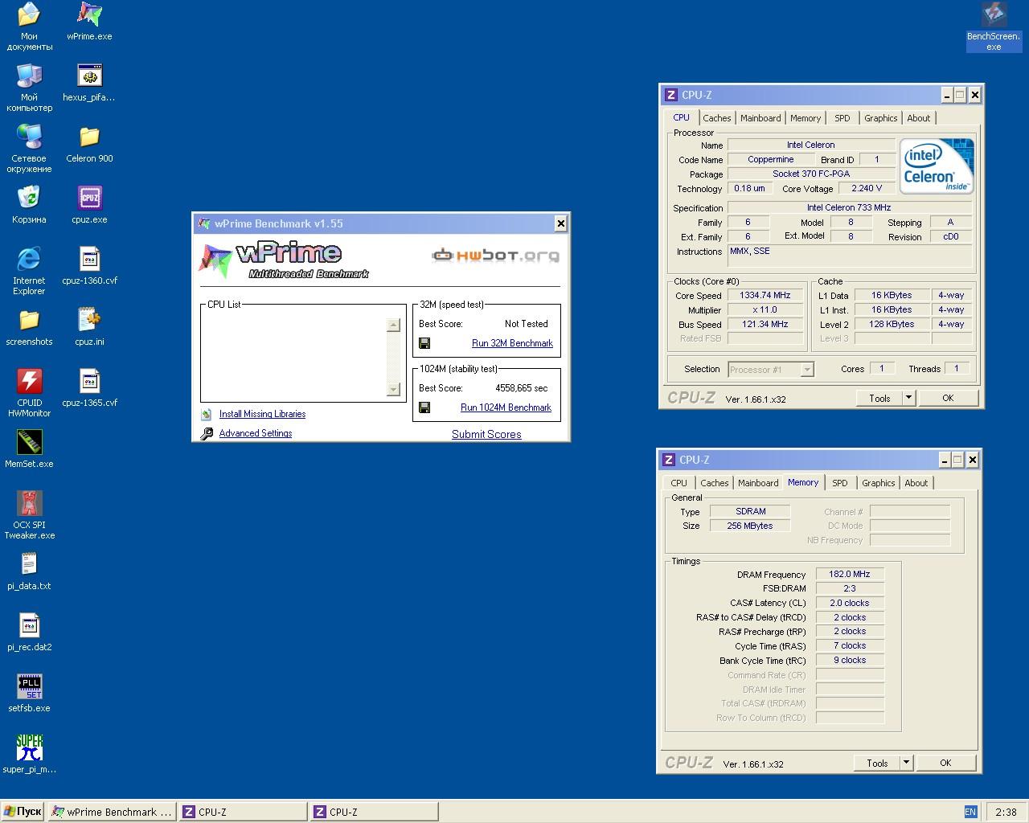Select the cpuz-1360.cvf file icon

(x=89, y=266)
